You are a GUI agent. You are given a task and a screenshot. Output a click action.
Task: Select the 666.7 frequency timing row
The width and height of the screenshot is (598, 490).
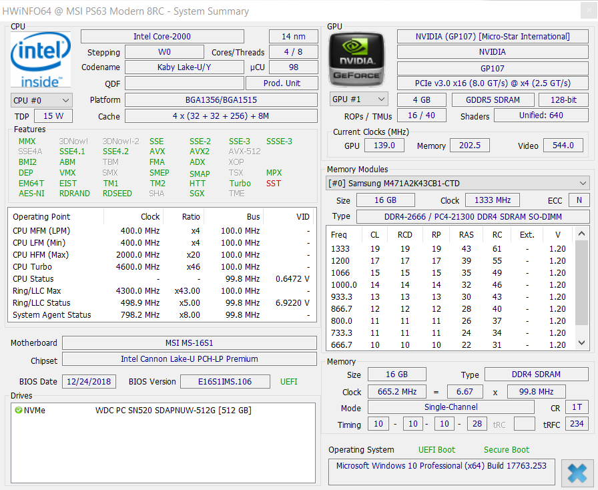tap(450, 345)
